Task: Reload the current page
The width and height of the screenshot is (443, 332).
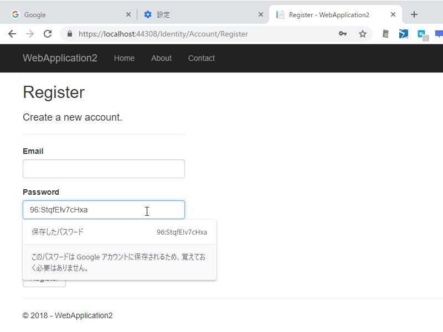Action: 49,34
